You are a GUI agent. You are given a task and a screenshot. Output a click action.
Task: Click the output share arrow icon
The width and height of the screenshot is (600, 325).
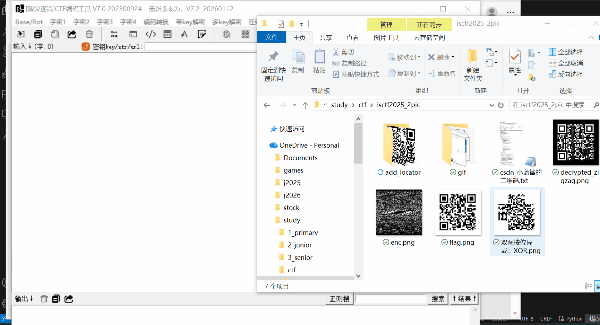tap(69, 299)
